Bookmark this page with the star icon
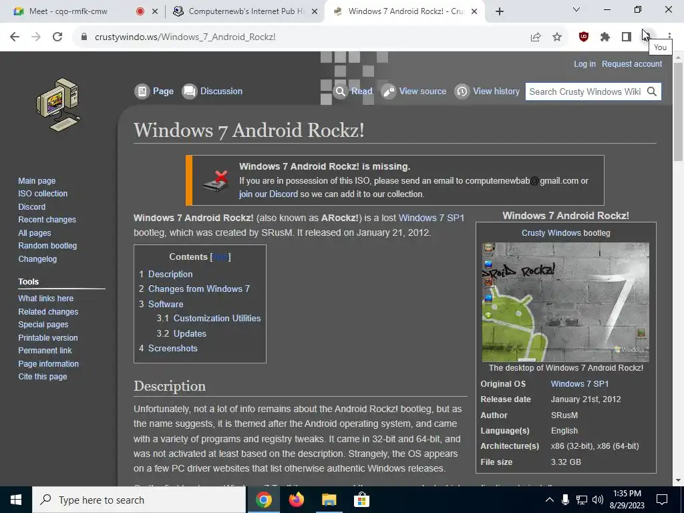 tap(557, 37)
